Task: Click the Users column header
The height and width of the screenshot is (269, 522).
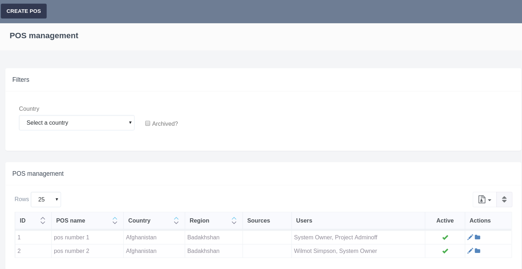Action: (x=304, y=220)
